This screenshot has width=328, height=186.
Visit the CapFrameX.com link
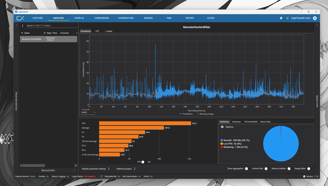click(x=301, y=18)
